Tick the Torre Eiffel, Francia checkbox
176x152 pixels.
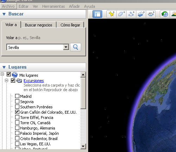click(17, 117)
